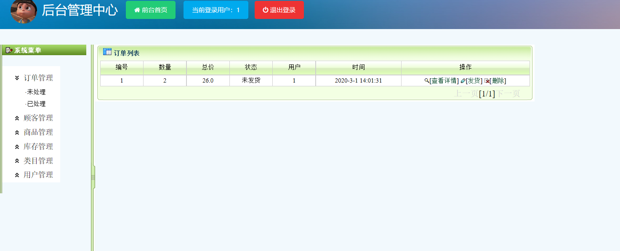Click the cartoon avatar logo image
Screen dimensions: 620x251
coord(24,11)
